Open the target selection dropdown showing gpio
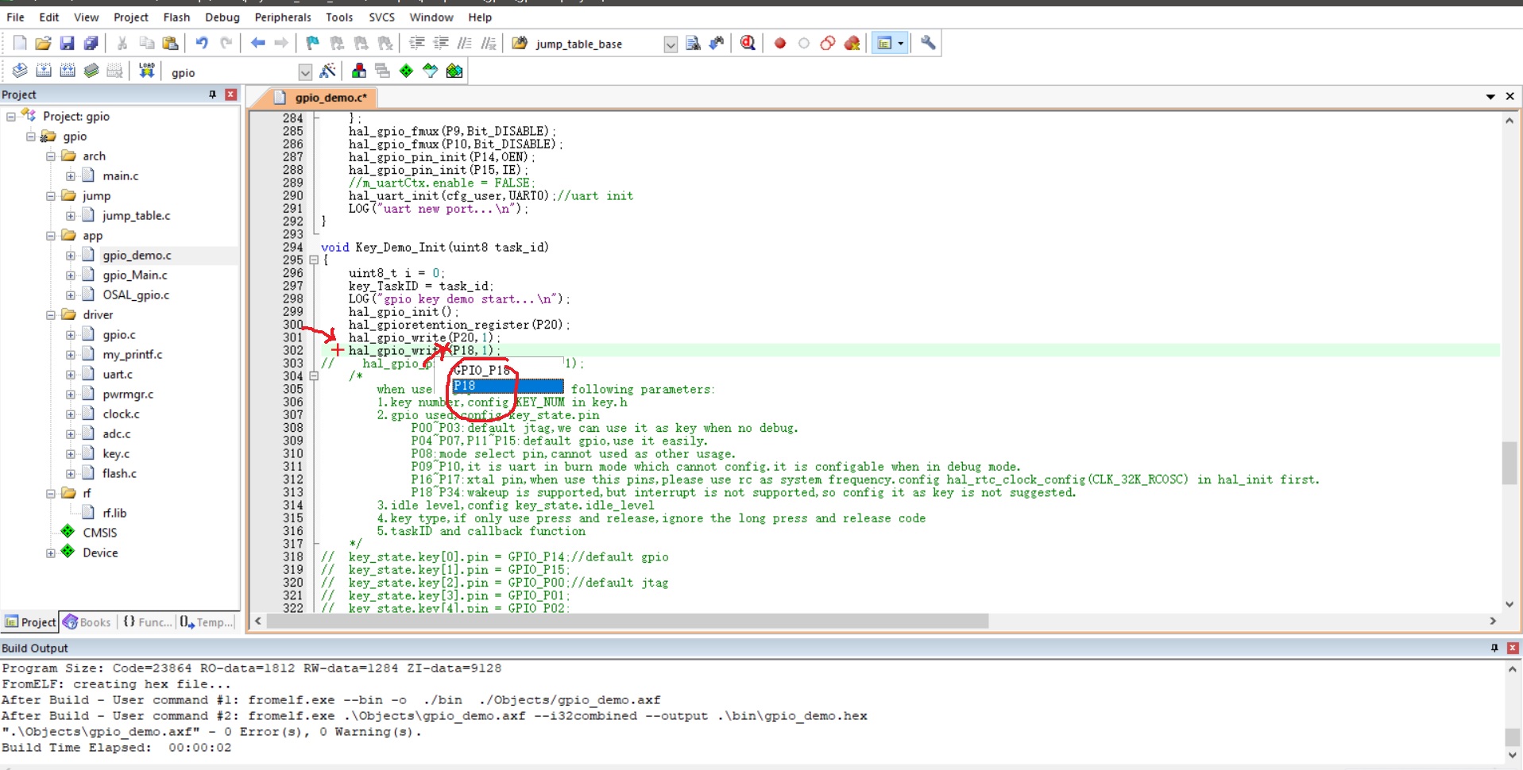This screenshot has height=770, width=1523. (305, 73)
